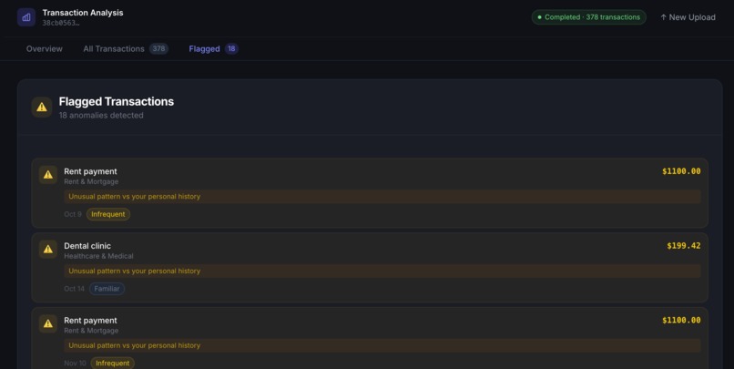Switch to the All Transactions tab
Image resolution: width=734 pixels, height=369 pixels.
point(126,48)
